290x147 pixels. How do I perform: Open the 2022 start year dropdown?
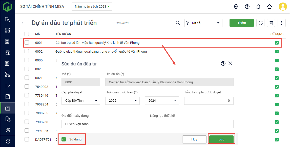pyautogui.click(x=122, y=101)
